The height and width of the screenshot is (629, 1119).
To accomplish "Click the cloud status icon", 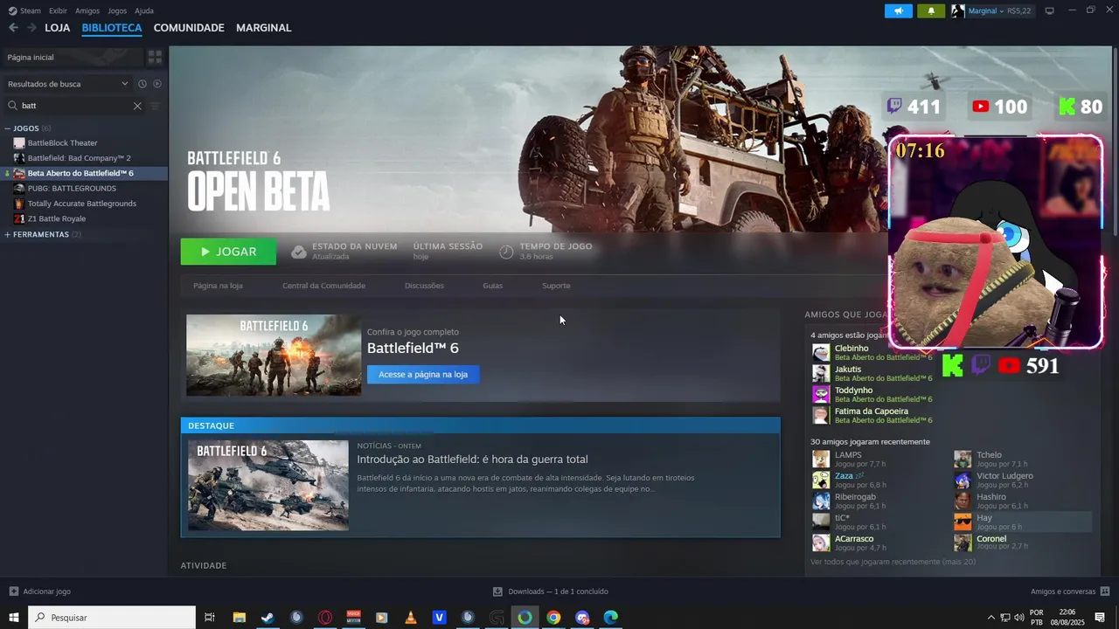I will [x=299, y=252].
